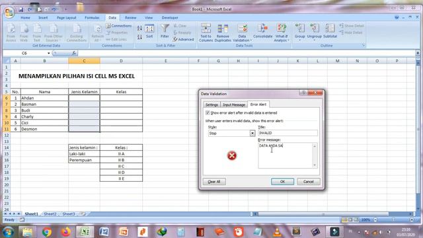Select the Error Alert tab
Screen dimensions: 423x238
pos(258,104)
